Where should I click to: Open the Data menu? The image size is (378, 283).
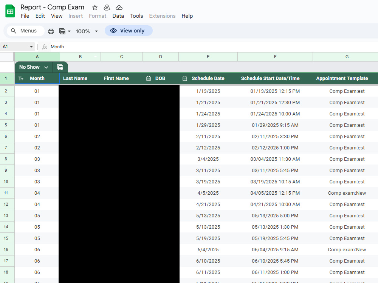118,16
